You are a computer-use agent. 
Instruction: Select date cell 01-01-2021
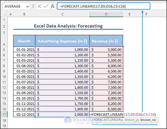coord(24,50)
